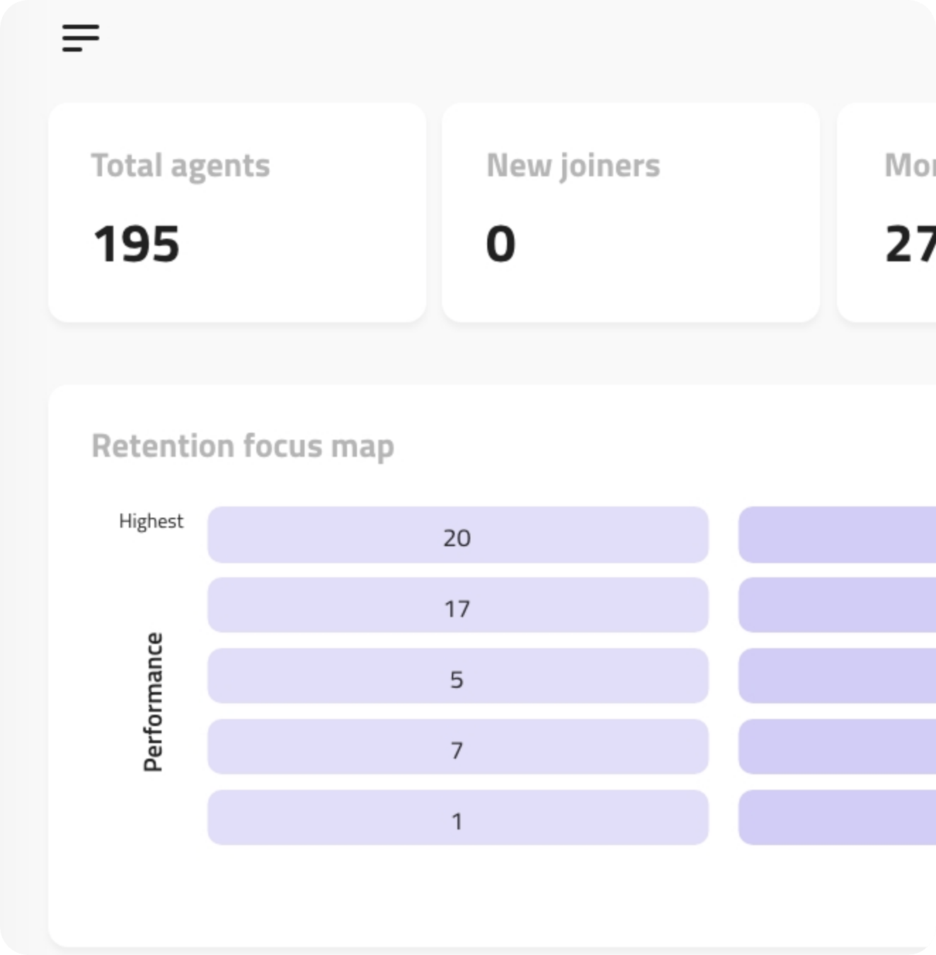Select the heatmap cell showing 17

pos(457,606)
